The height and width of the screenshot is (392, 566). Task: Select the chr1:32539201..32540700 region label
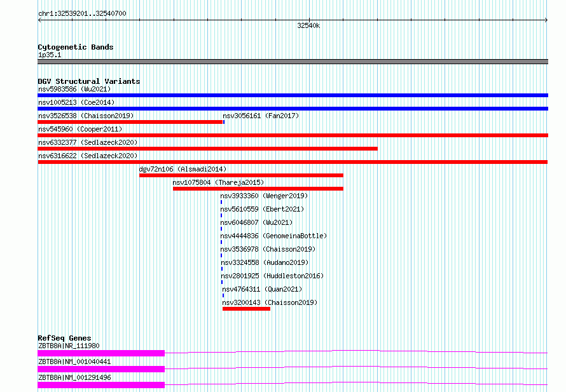click(82, 13)
